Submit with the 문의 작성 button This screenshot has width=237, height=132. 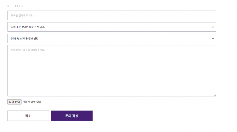click(72, 116)
